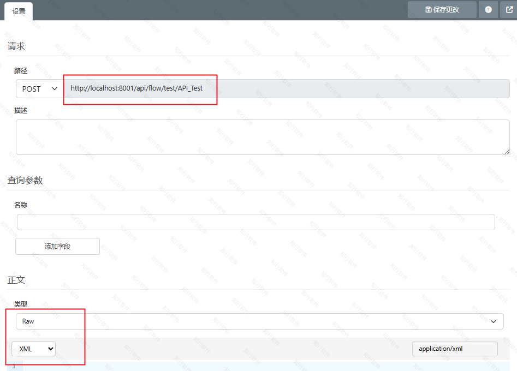The height and width of the screenshot is (371, 517).
Task: Expand the XML format selector
Action: (x=34, y=349)
